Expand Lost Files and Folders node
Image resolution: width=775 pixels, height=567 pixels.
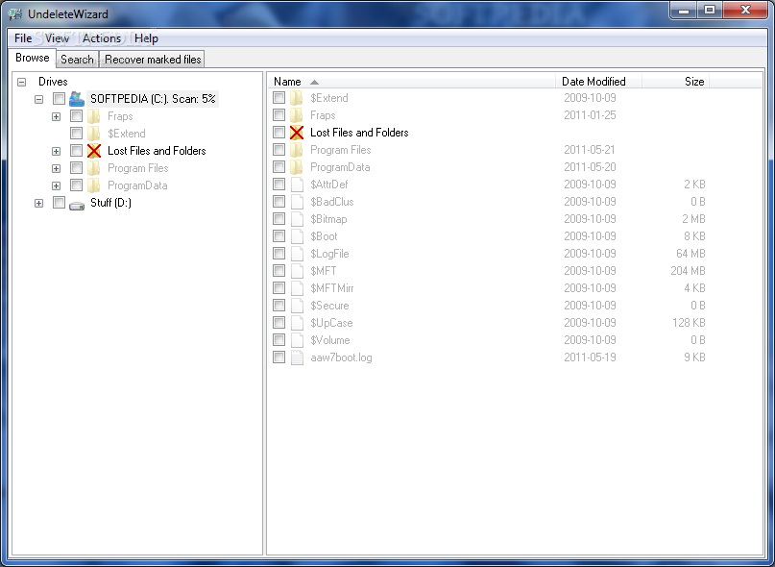[x=57, y=152]
